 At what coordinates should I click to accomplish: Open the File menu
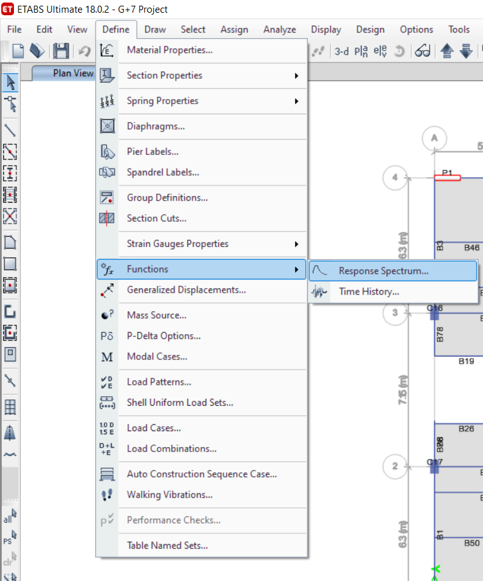click(x=15, y=29)
